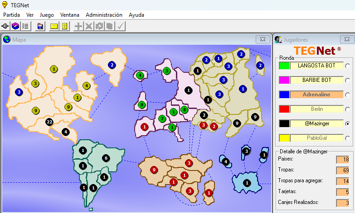The height and width of the screenshot is (213, 355).
Task: Click the yellow objective card icon
Action: 64,26
